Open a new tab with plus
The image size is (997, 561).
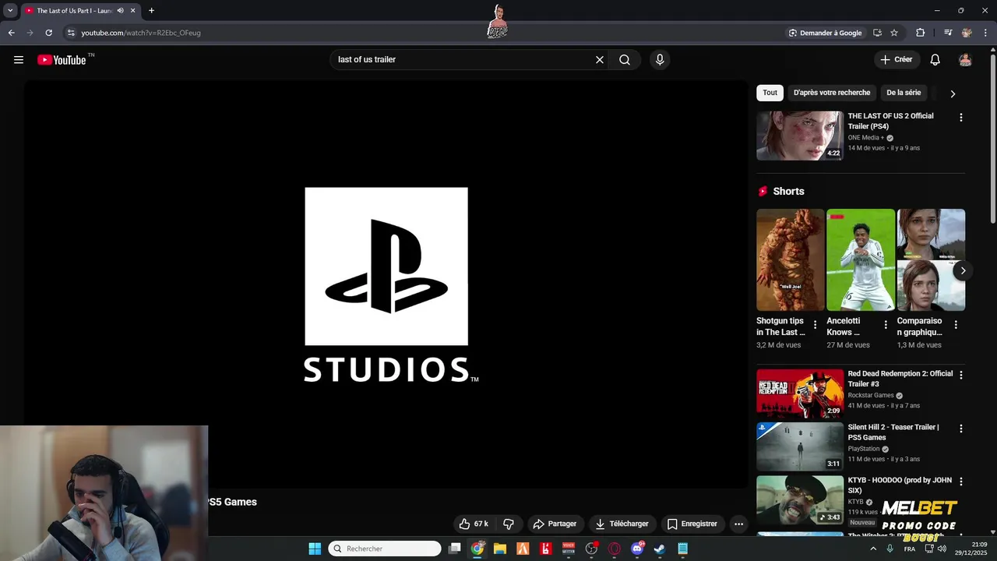151,11
